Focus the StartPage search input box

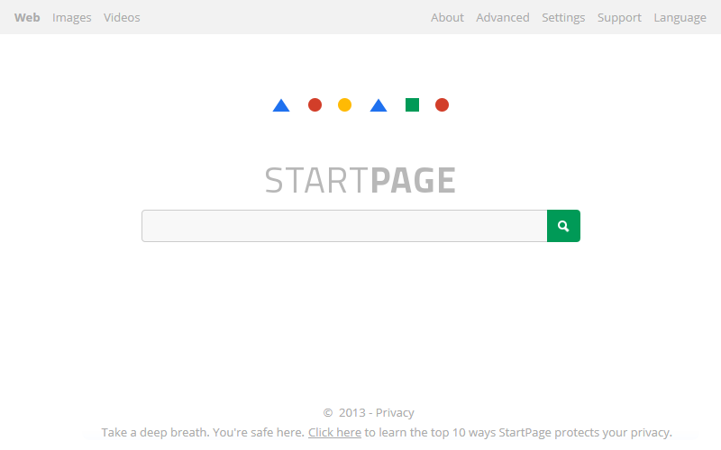344,226
